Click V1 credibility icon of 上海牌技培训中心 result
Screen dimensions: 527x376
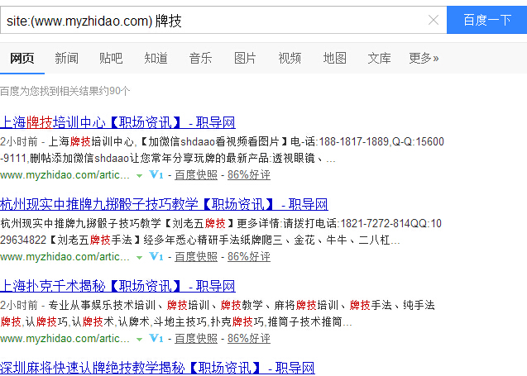[156, 174]
